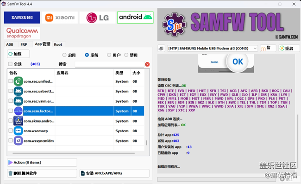The image size is (301, 184).
Task: Open the Samsung brand section
Action: [22, 18]
